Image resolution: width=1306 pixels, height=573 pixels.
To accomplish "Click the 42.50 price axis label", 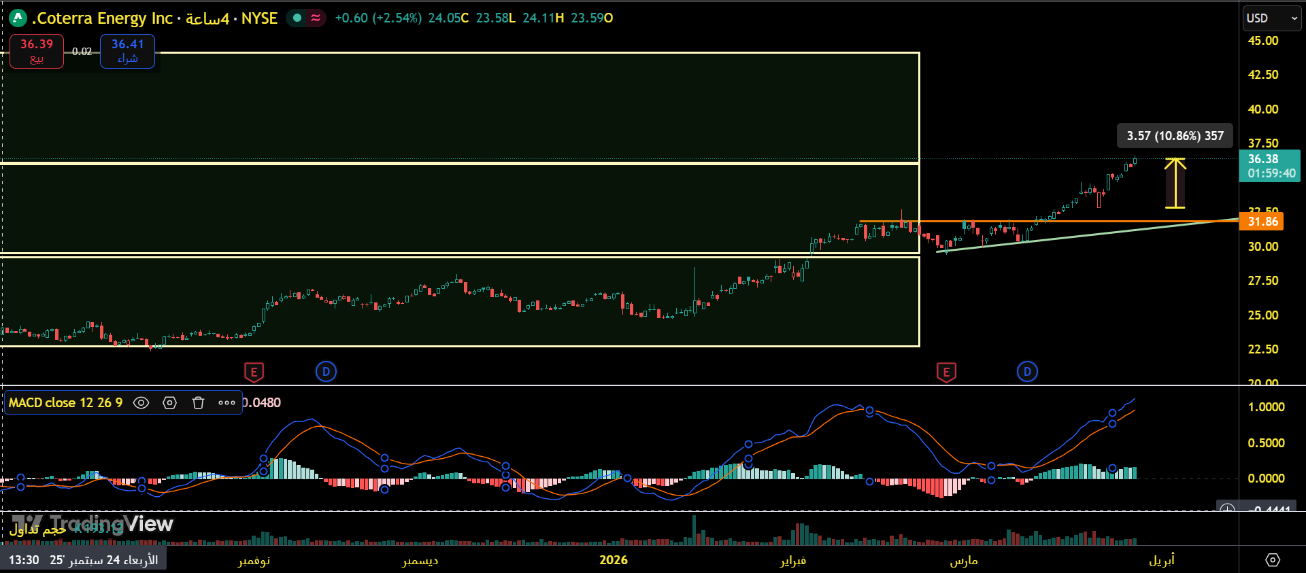I will (1262, 75).
